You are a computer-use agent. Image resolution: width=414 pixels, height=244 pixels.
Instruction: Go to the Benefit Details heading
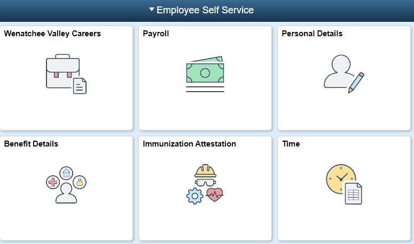point(31,144)
